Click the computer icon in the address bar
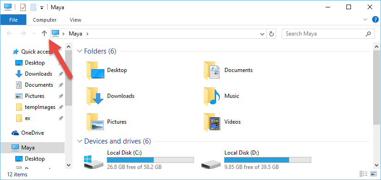The width and height of the screenshot is (381, 180). point(55,34)
